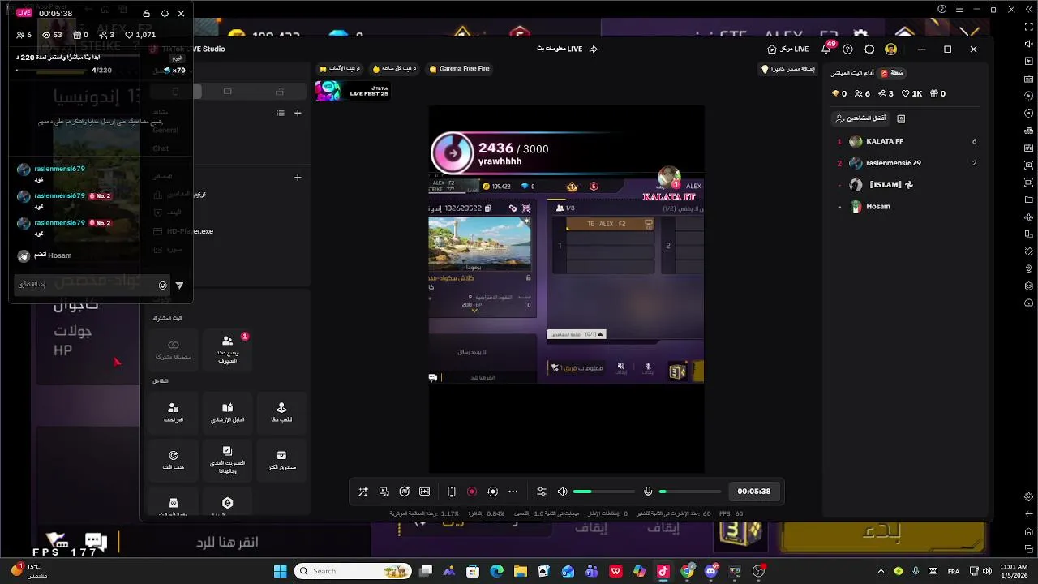Open the scene list options icon

281,114
